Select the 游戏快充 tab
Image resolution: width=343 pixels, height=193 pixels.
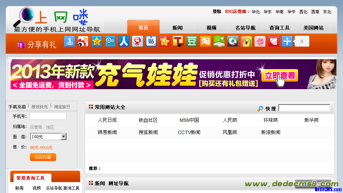click(x=39, y=107)
